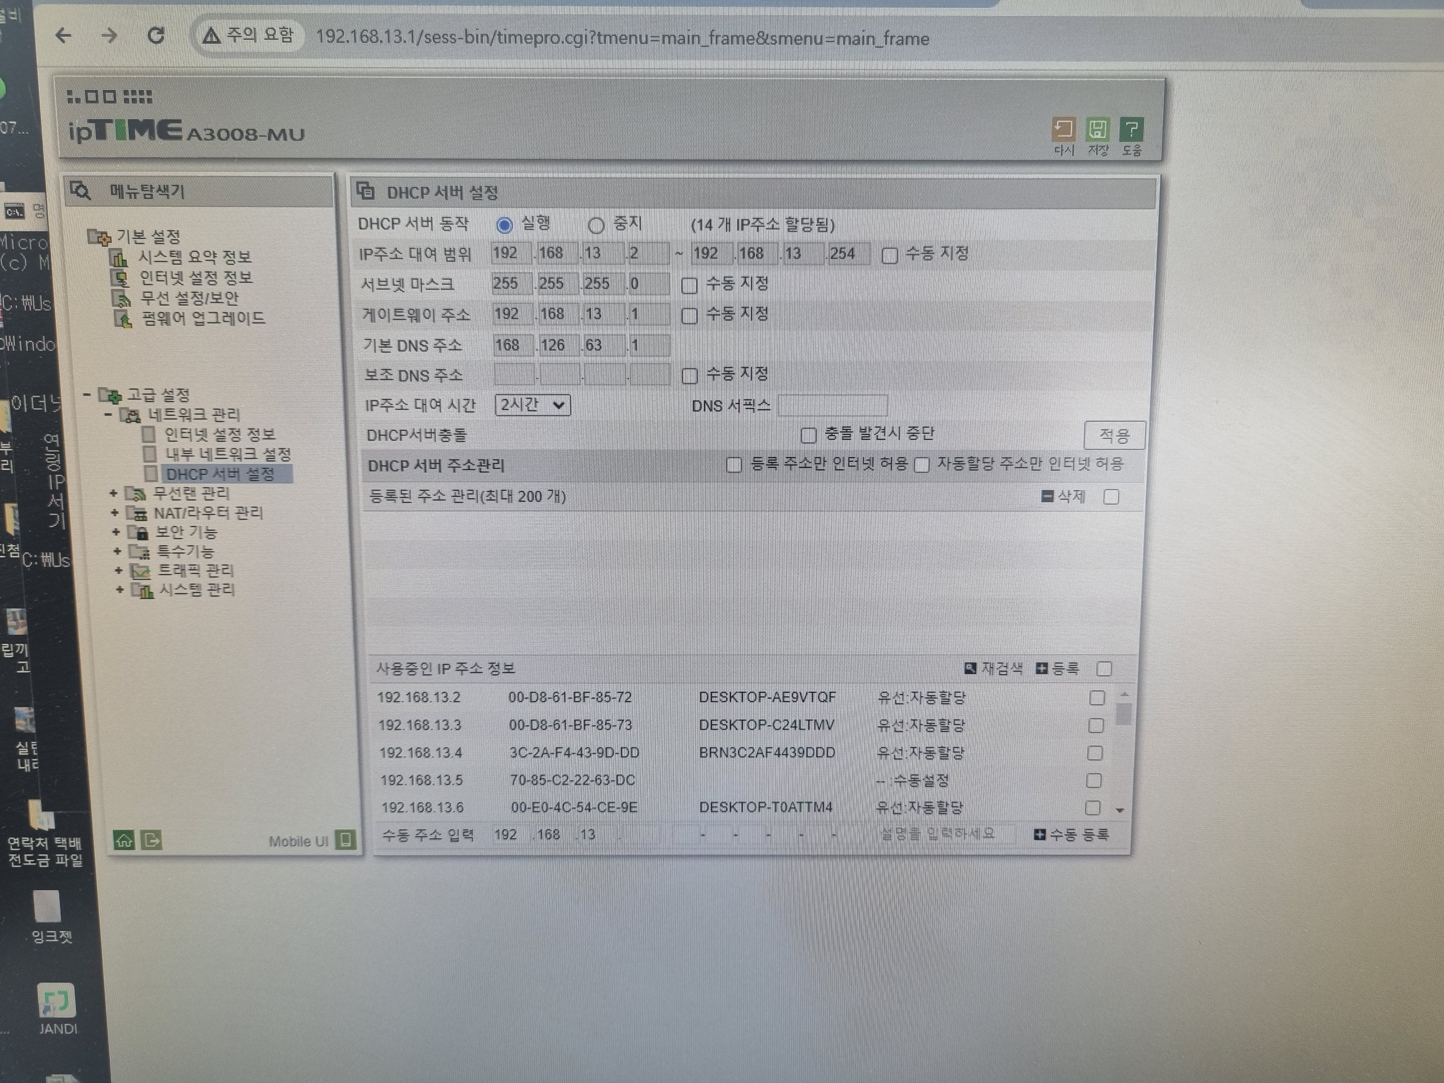Select the 중지 radio button
1444x1083 pixels.
pos(595,226)
